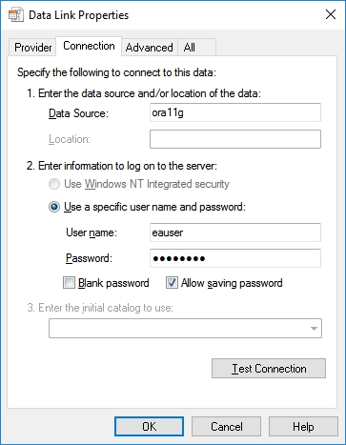Screen dimensions: 346x445
Task: Open the initial catalog dropdown arrow
Action: (x=314, y=329)
